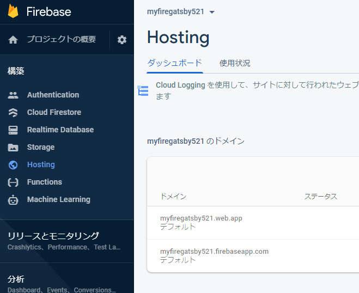Click the Cloud Logging list icon
This screenshot has height=293, width=359.
143,90
